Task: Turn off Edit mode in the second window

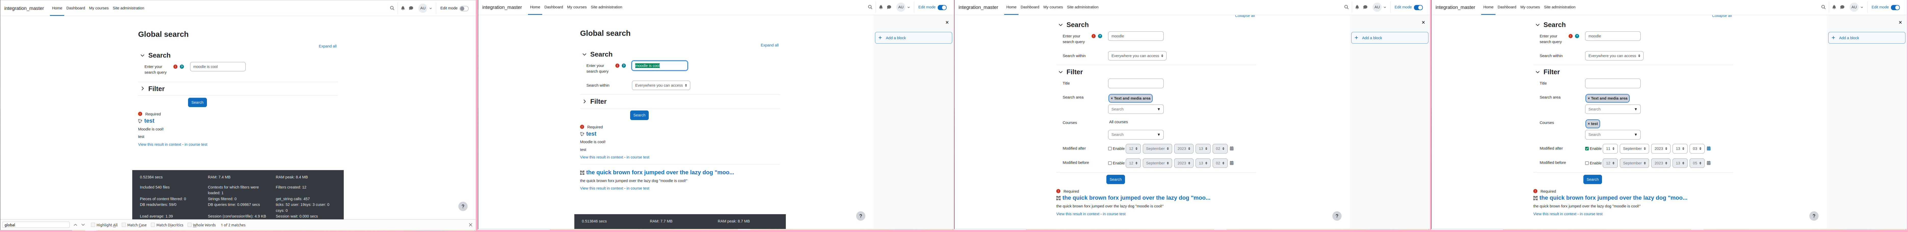Action: pyautogui.click(x=942, y=7)
